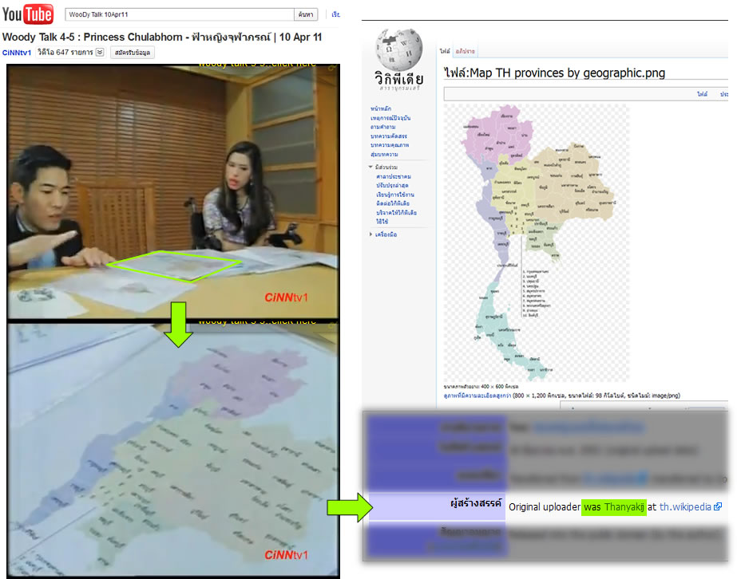Open the สุ่มบทความ random article link

point(384,154)
